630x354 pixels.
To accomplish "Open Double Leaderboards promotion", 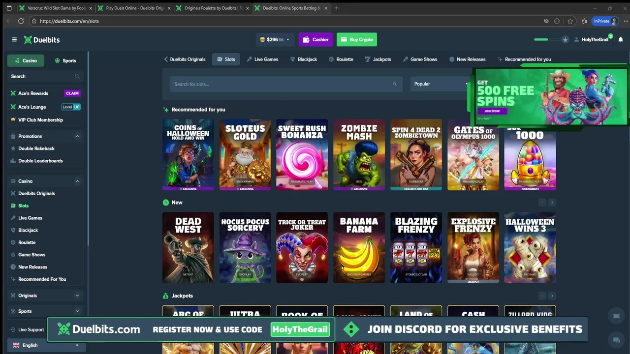I will [x=40, y=161].
